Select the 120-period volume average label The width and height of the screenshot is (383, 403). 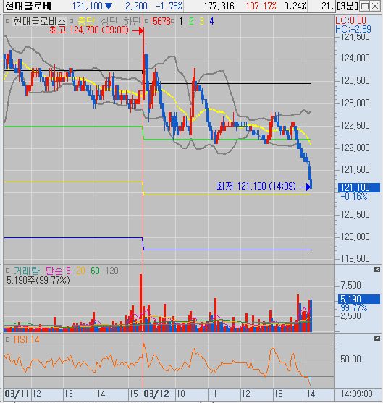click(x=112, y=271)
